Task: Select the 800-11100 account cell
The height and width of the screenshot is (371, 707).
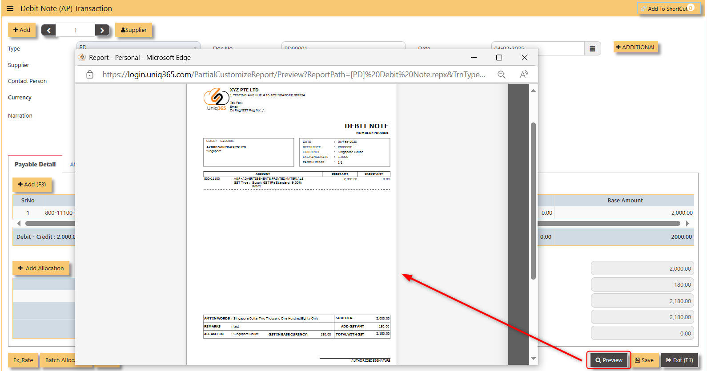Action: [x=59, y=213]
